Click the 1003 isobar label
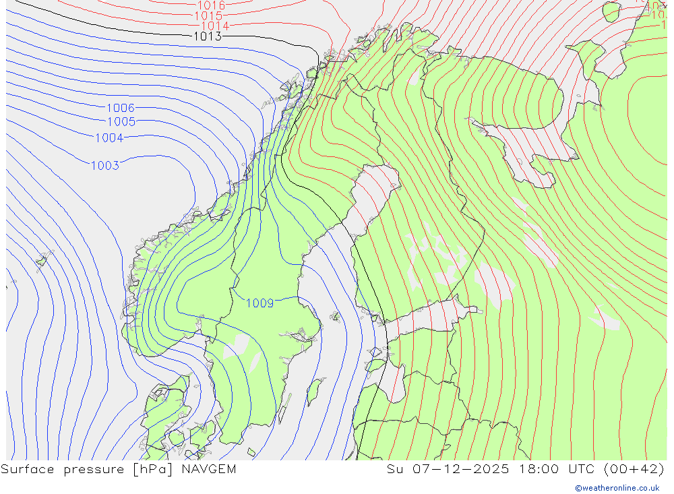 click(x=105, y=166)
